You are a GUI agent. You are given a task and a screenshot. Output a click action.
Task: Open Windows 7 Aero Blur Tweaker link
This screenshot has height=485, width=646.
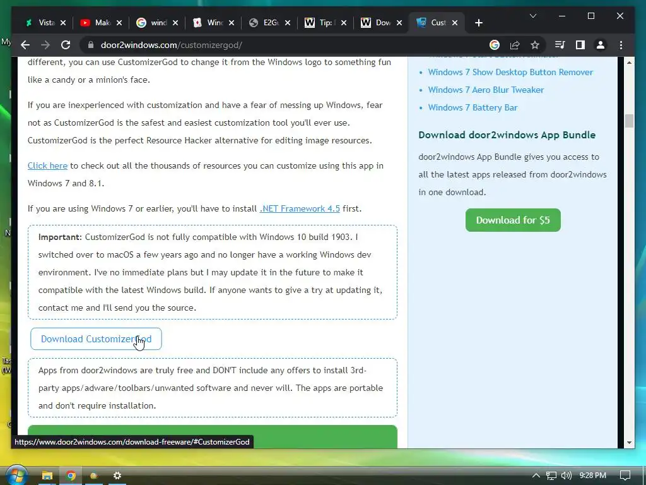486,90
